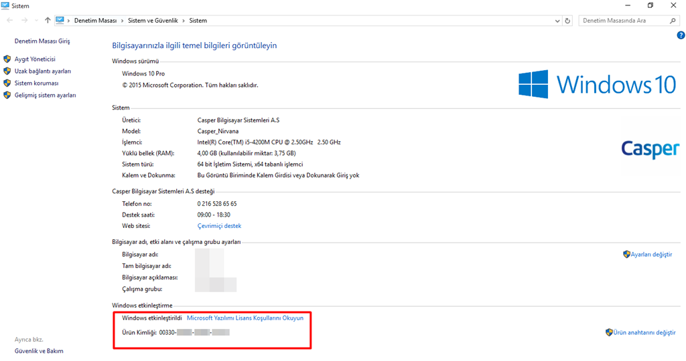Click the Back navigation arrow

click(9, 21)
